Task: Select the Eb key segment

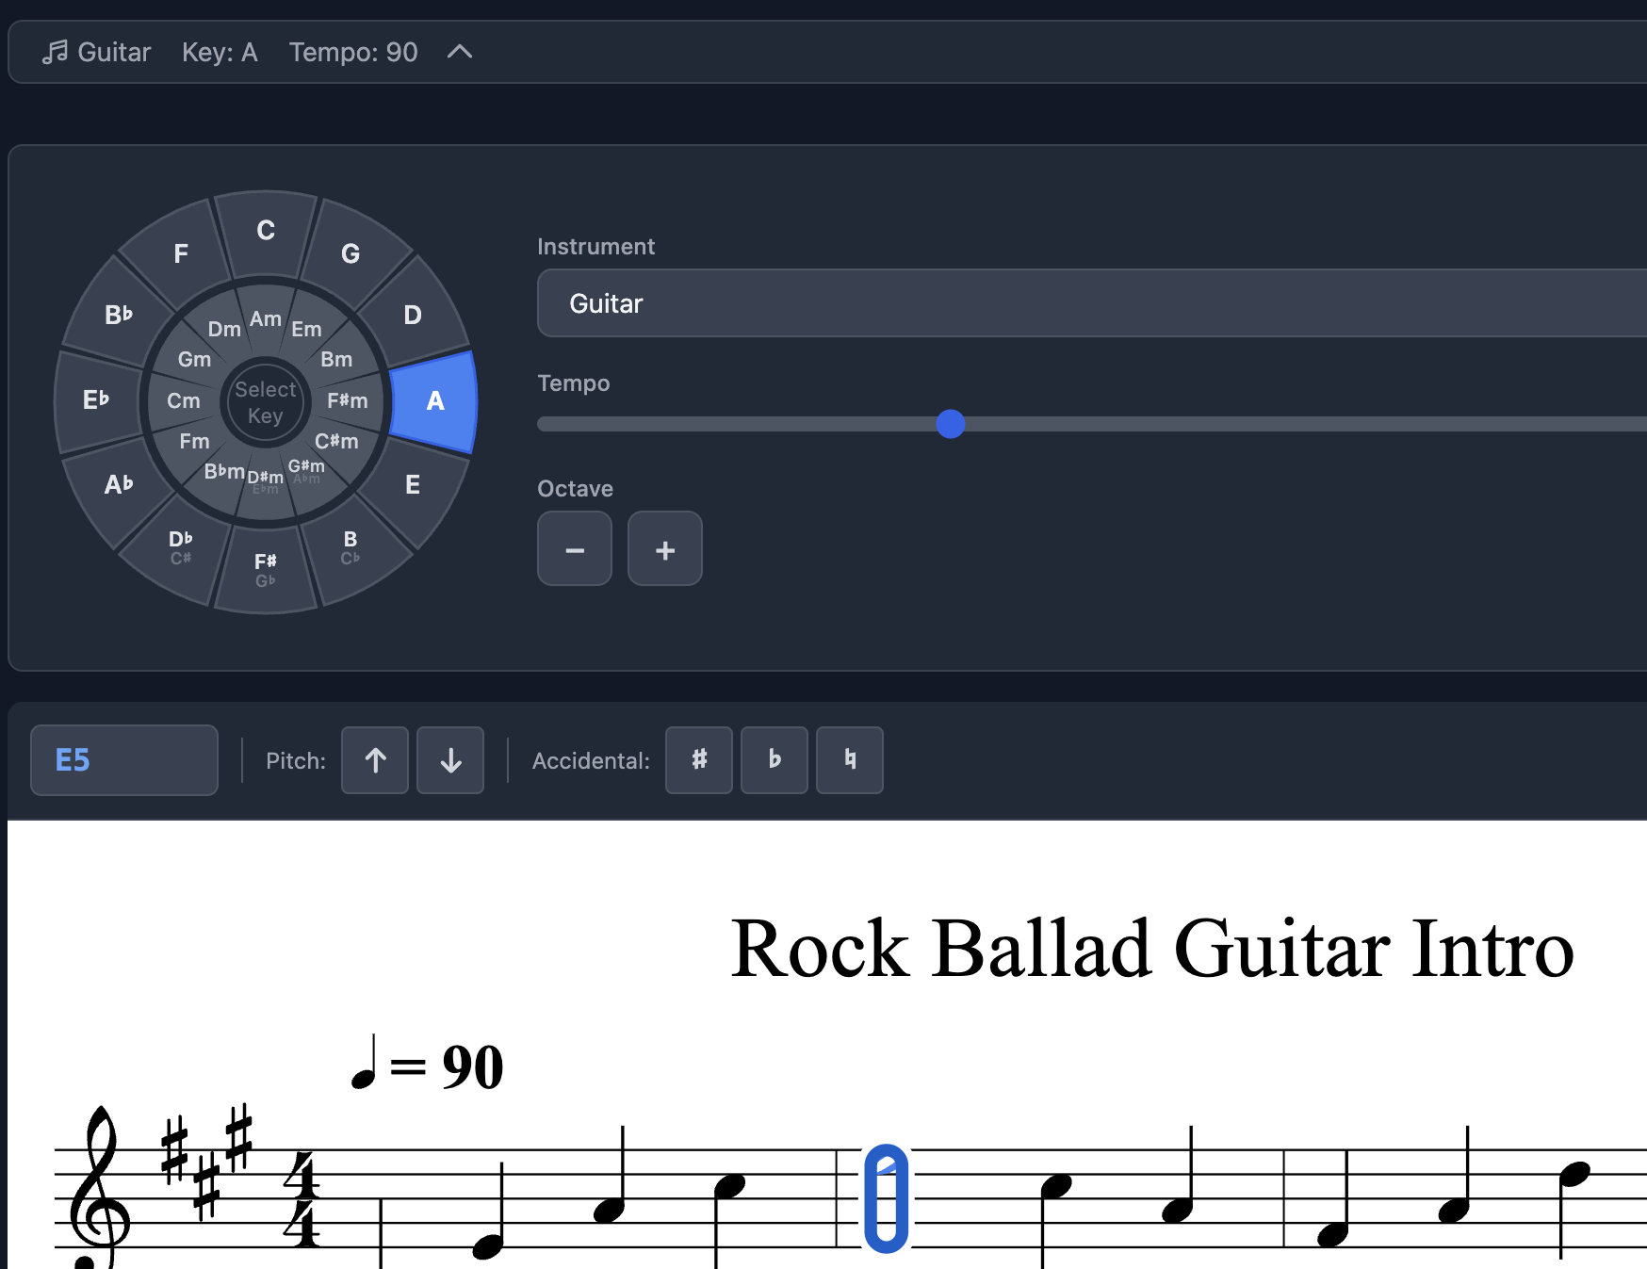Action: coord(96,399)
